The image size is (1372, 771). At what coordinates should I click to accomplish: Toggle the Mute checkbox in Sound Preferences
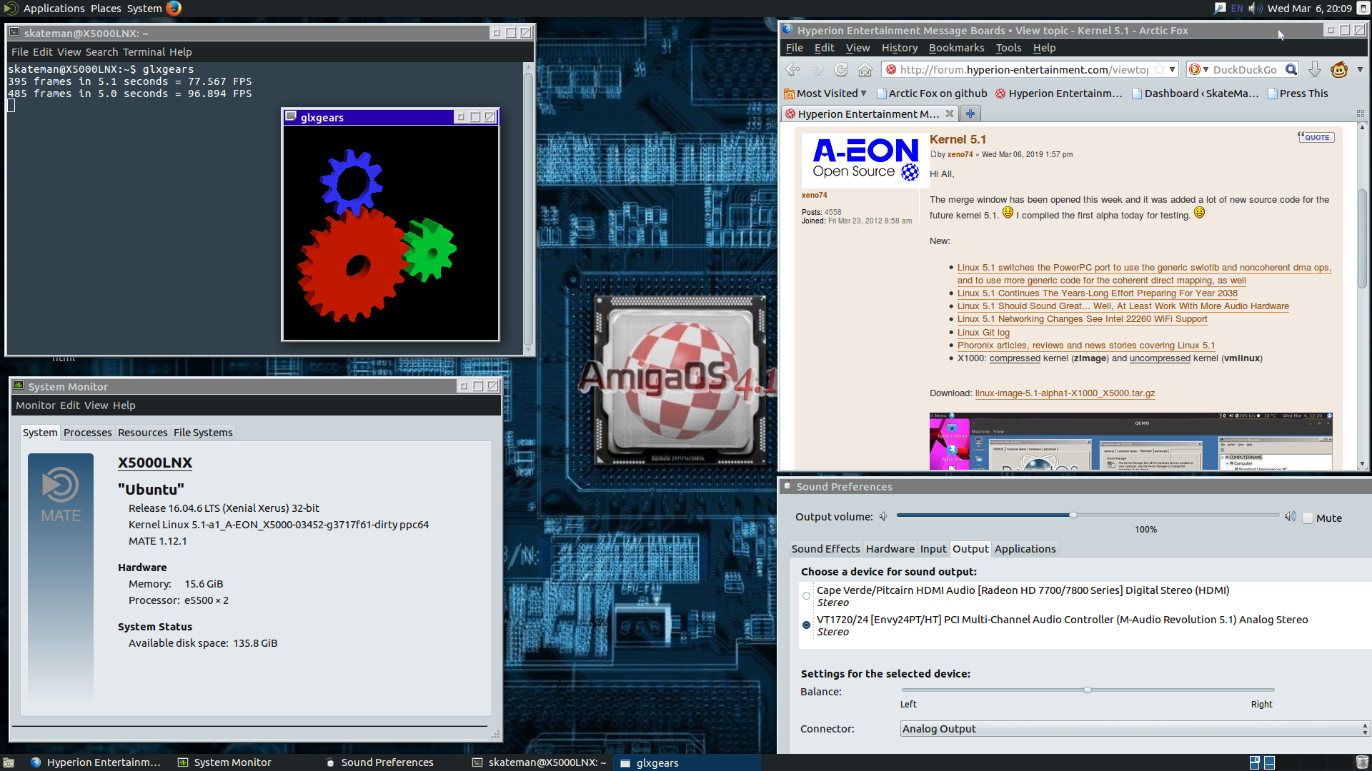1308,518
